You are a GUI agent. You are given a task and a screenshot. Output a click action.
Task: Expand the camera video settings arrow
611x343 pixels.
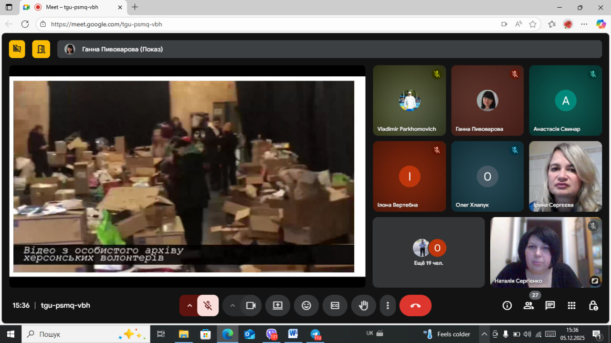click(232, 305)
